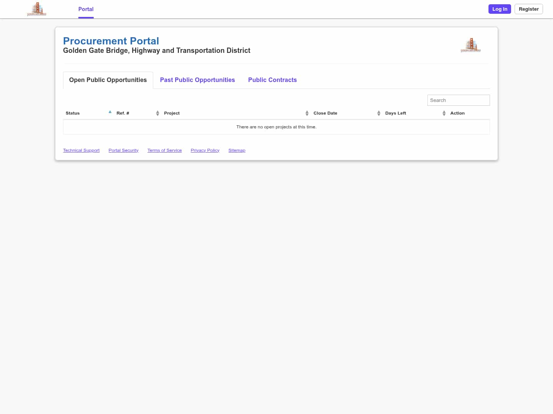
Task: Select Open Public Opportunities tab
Action: (x=108, y=80)
